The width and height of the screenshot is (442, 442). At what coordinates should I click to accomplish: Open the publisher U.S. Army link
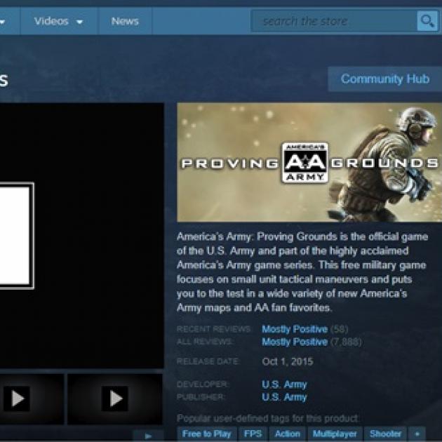(x=284, y=397)
